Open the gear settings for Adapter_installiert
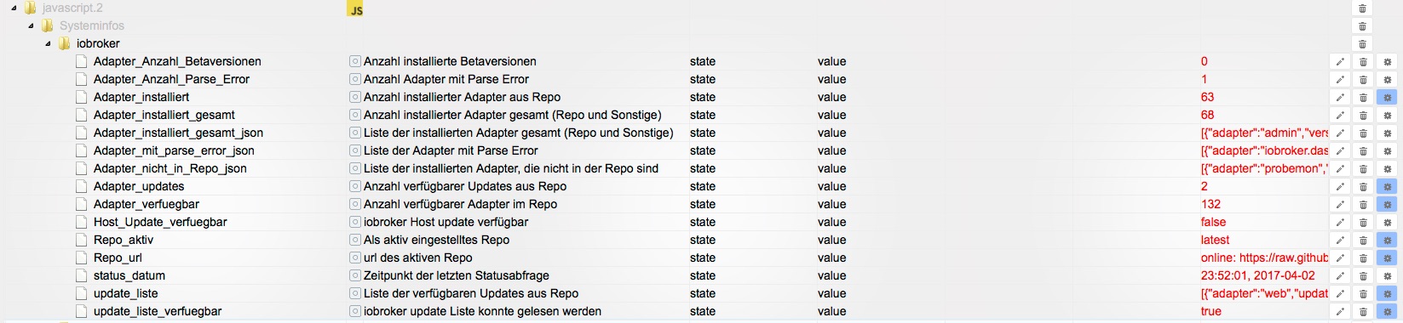This screenshot has height=323, width=1403. click(x=1387, y=97)
